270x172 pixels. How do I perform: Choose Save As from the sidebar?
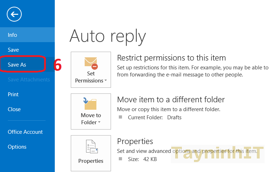pyautogui.click(x=17, y=65)
